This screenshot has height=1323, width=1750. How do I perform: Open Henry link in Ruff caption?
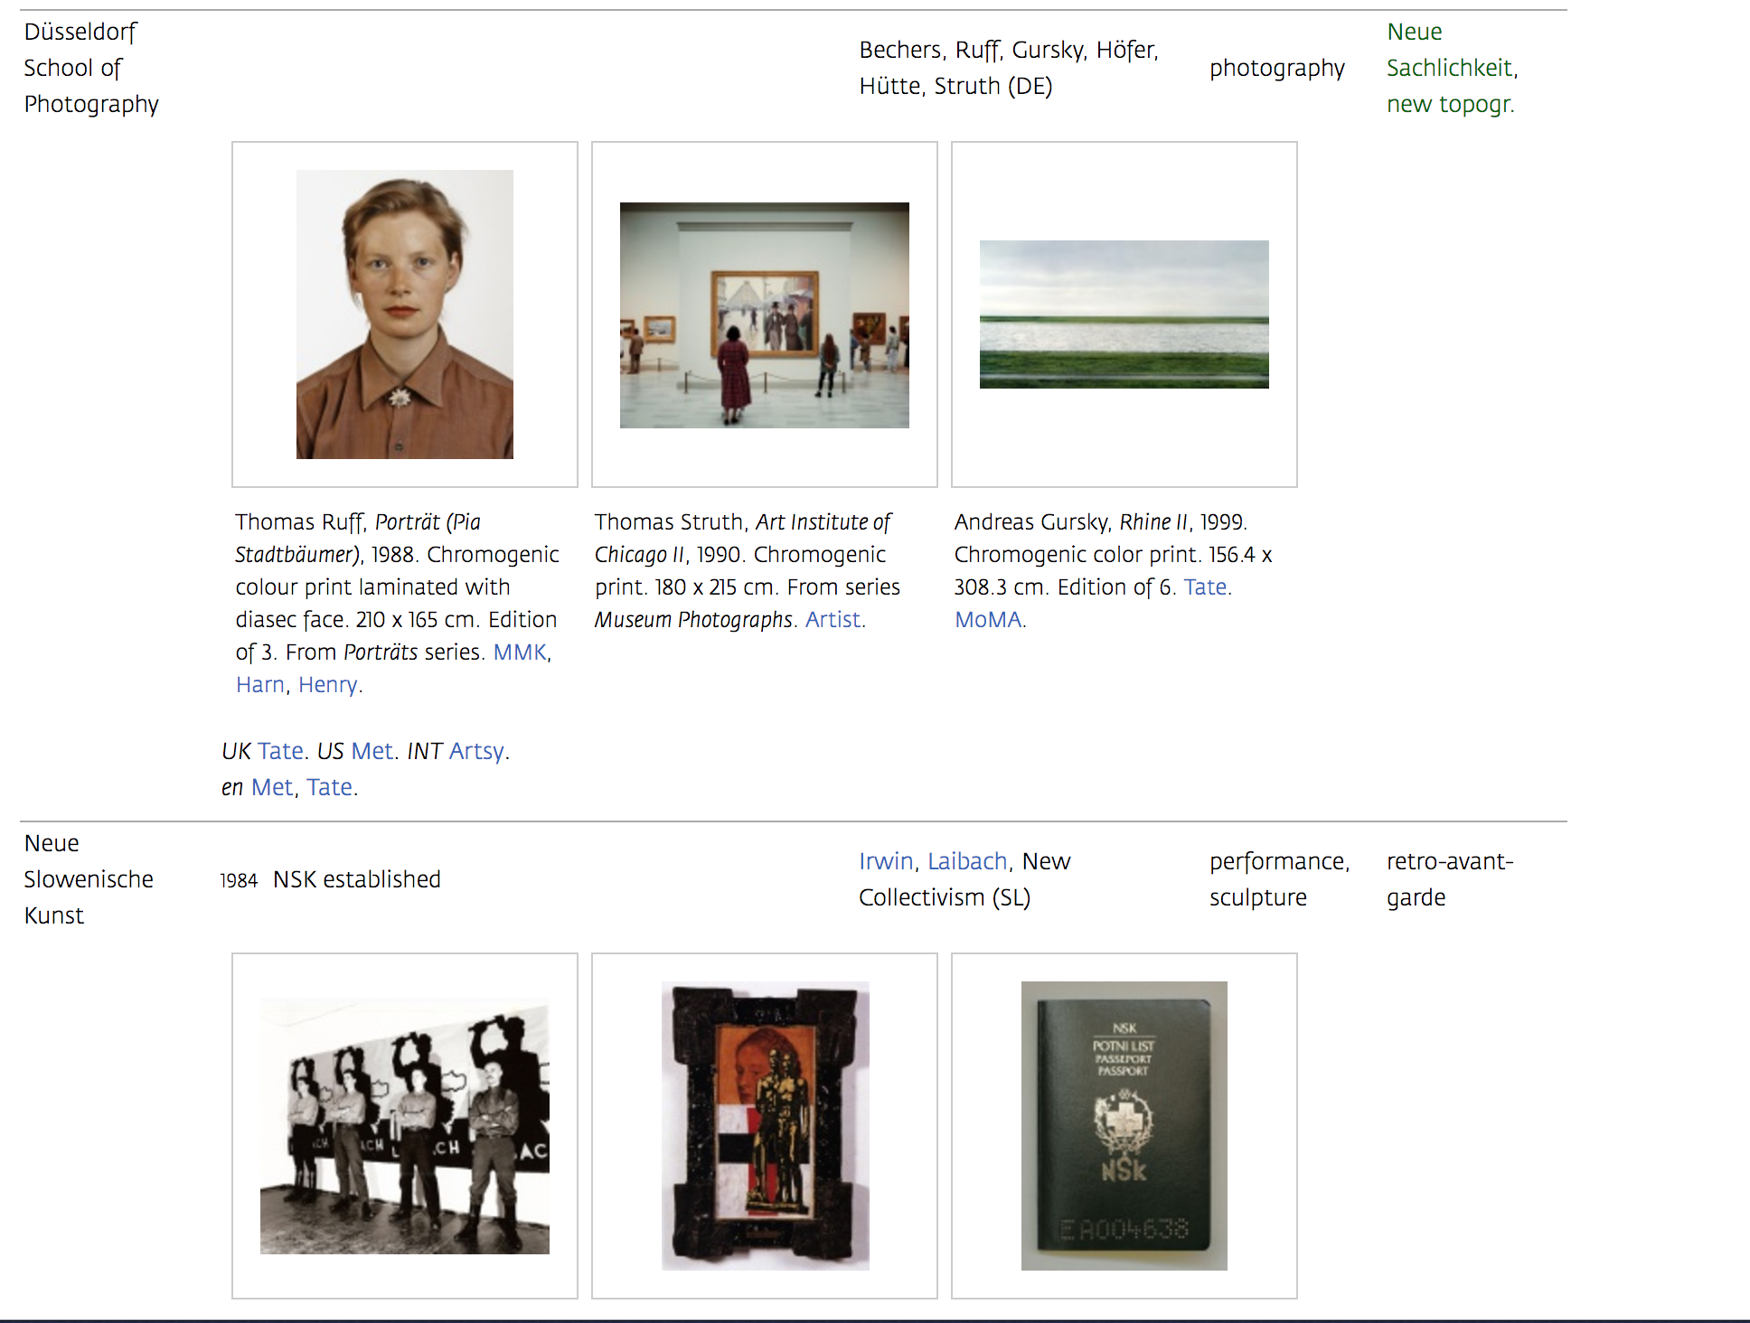pyautogui.click(x=327, y=685)
